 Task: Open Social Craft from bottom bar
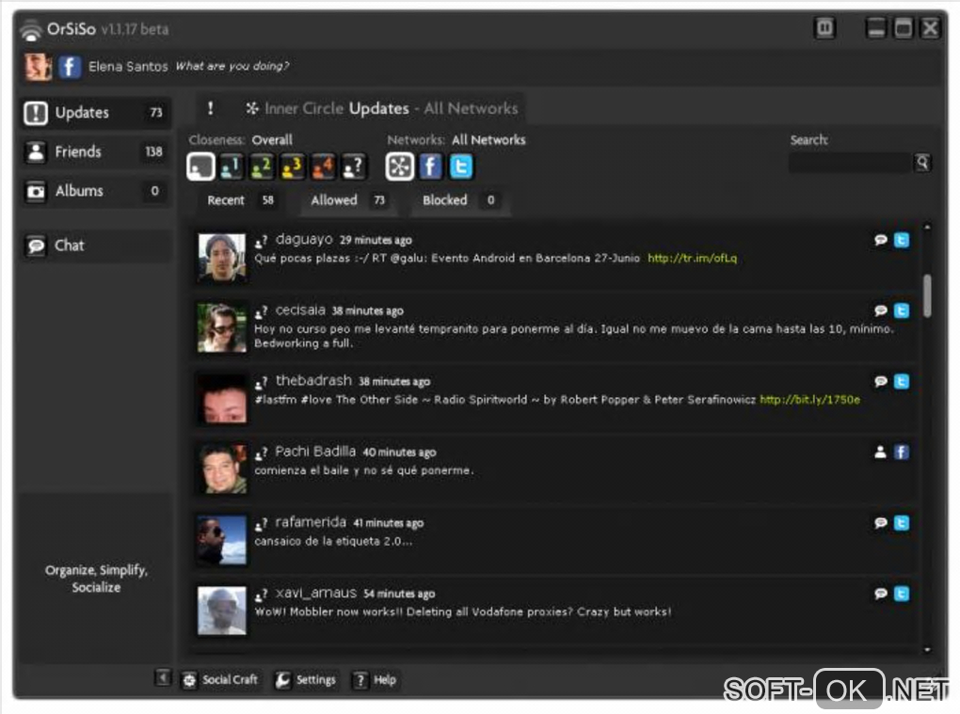click(x=221, y=680)
